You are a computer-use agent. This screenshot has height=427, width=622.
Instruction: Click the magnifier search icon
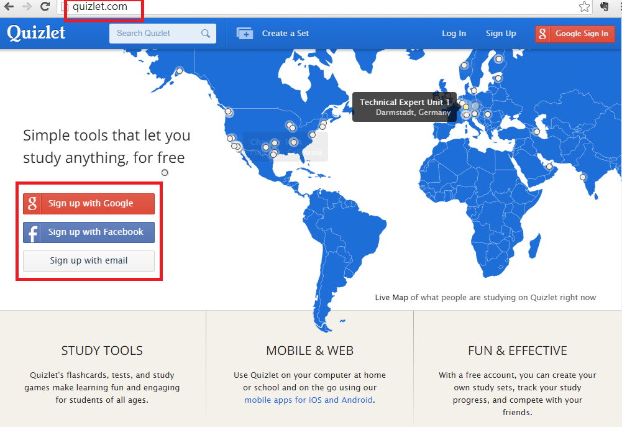(x=206, y=34)
